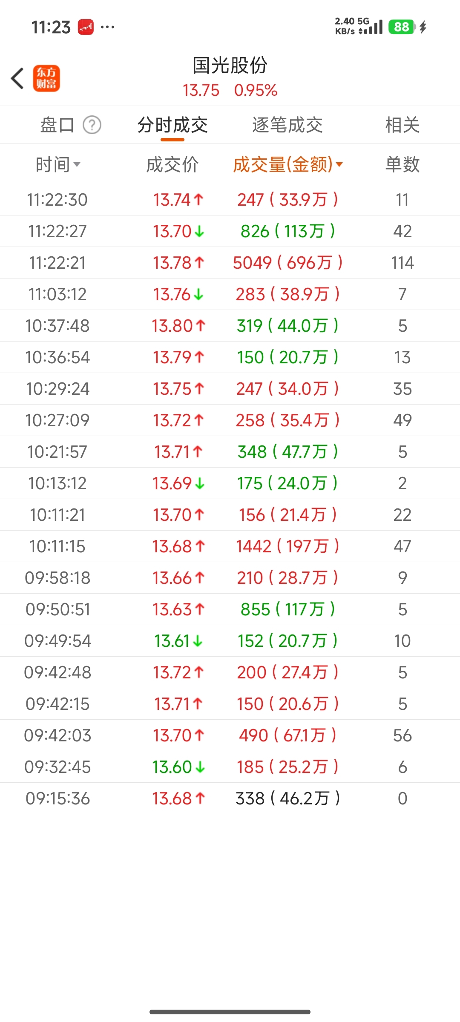This screenshot has height=1022, width=460.
Task: Tap the bottom home gesture bar
Action: tap(230, 1012)
